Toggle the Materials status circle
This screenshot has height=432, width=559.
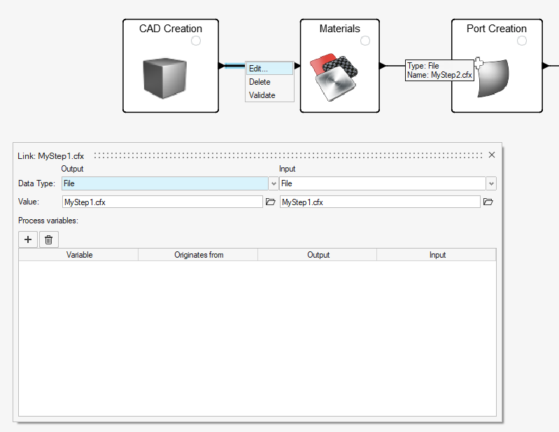point(365,41)
